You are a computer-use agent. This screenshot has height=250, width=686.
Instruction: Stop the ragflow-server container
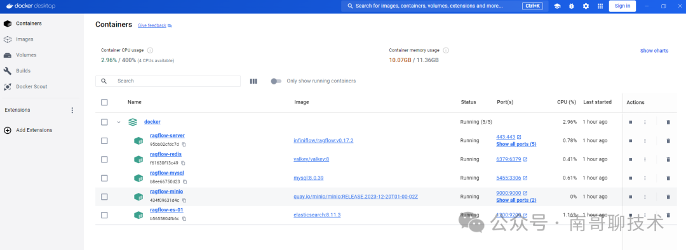631,141
